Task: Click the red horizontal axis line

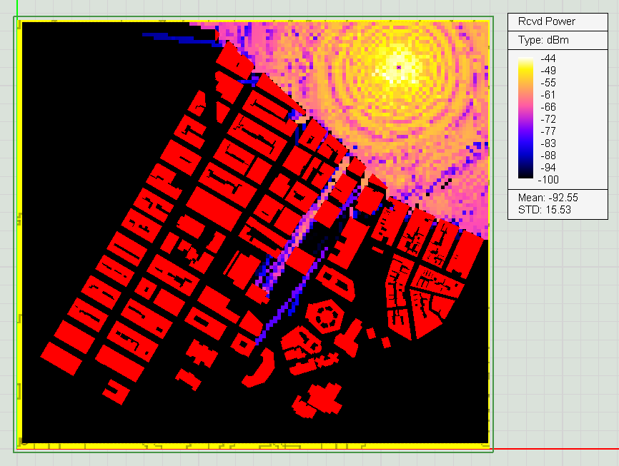Action: click(x=558, y=450)
